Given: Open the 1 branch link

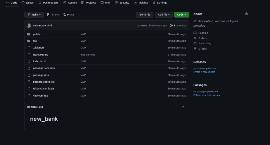Looking at the screenshot, I should pyautogui.click(x=53, y=15).
